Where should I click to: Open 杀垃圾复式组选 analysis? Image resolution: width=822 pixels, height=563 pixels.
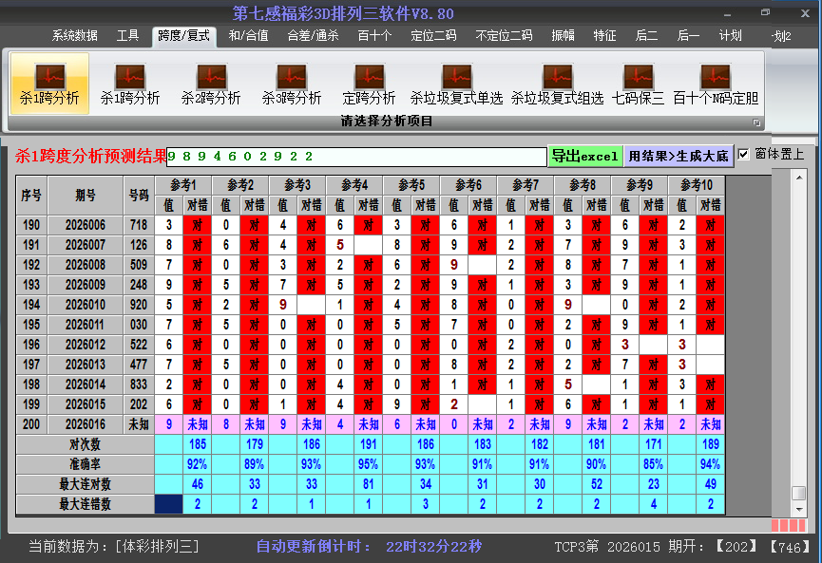(x=556, y=84)
